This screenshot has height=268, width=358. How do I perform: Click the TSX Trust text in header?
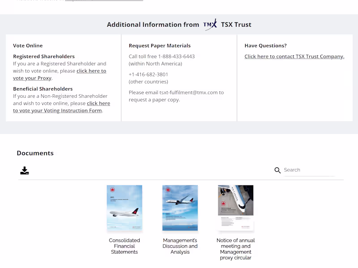coord(236,25)
